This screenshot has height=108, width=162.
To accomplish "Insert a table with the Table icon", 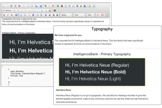I will [66, 6].
